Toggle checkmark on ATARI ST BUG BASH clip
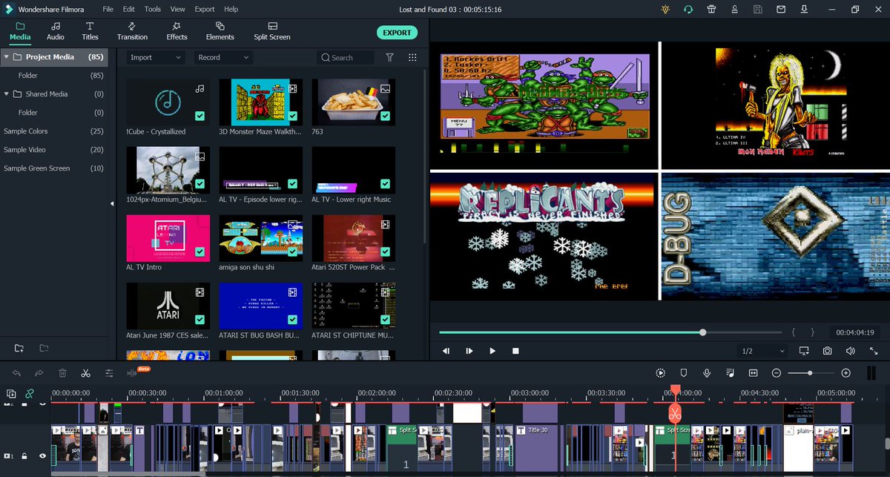890x477 pixels. click(293, 320)
